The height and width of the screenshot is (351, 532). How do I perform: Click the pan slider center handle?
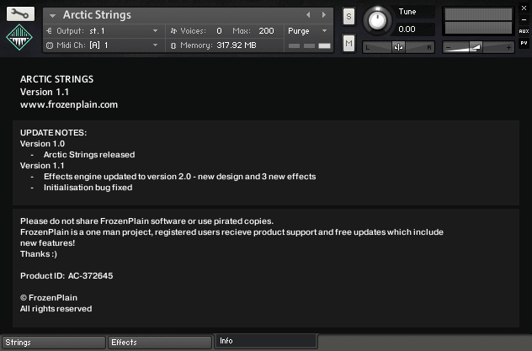(x=399, y=47)
